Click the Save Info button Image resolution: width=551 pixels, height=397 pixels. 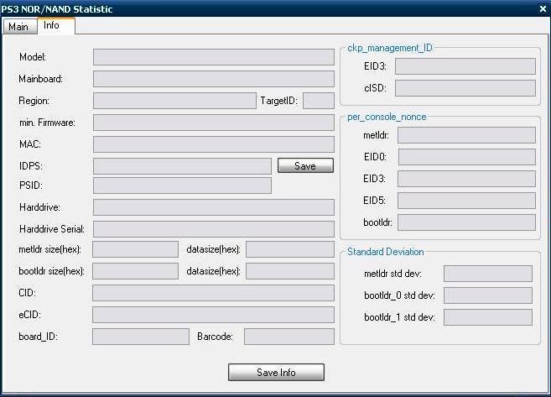pos(276,372)
